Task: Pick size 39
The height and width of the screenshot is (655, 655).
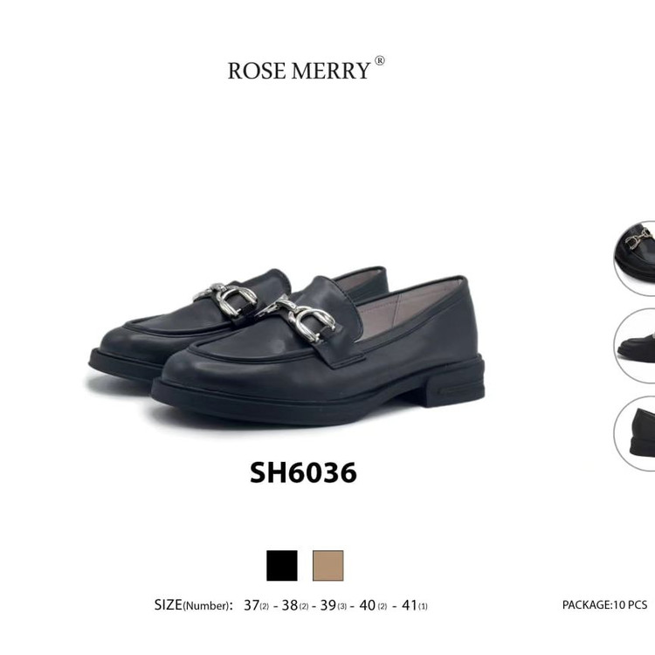Action: coord(334,605)
